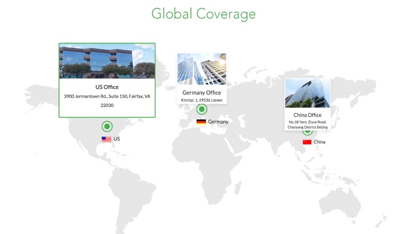Click the Germany country label
415x234 pixels.
[x=218, y=122]
